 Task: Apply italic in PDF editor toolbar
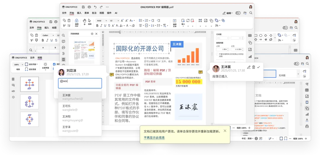pyautogui.click(x=101, y=26)
